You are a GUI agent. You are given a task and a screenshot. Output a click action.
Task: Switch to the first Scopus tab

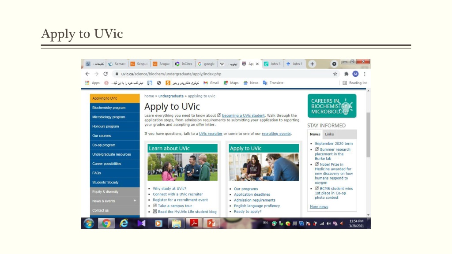(x=139, y=64)
